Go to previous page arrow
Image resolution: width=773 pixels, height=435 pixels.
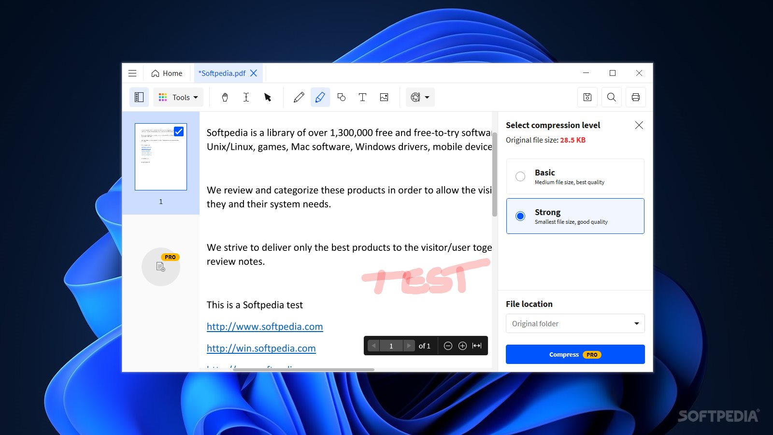373,346
